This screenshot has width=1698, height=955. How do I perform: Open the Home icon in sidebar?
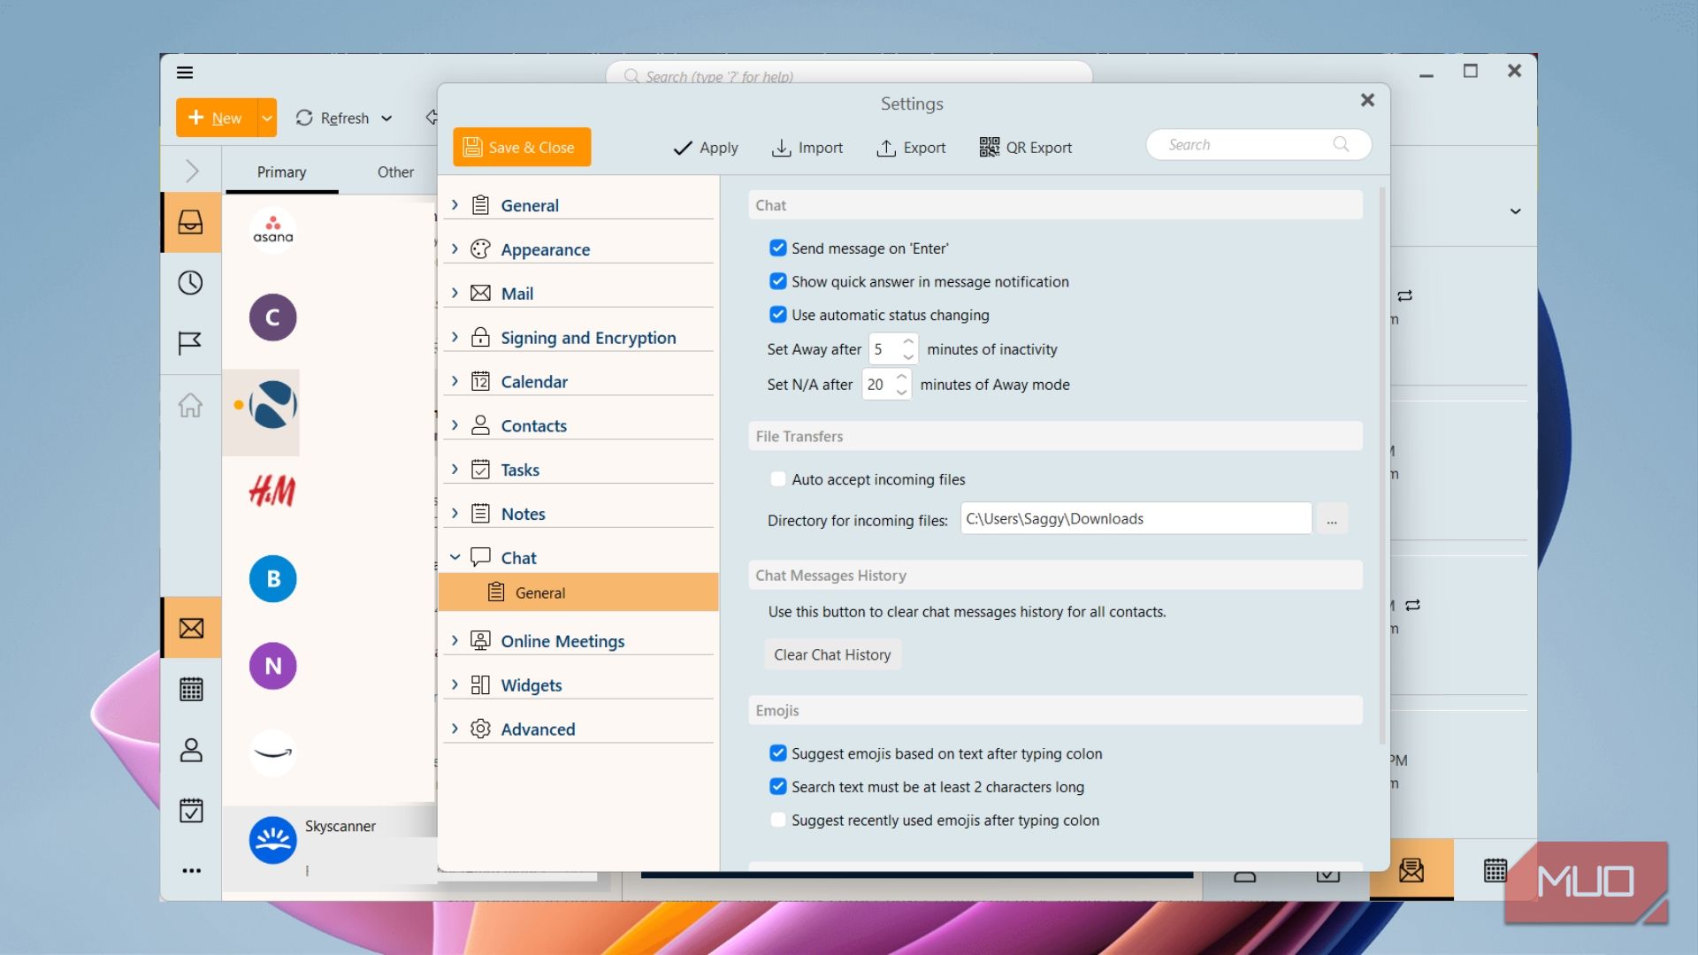click(x=190, y=405)
